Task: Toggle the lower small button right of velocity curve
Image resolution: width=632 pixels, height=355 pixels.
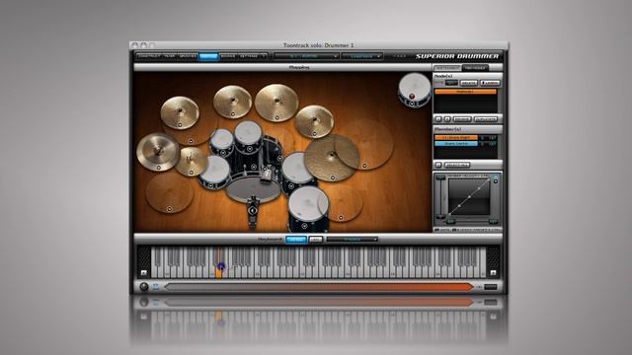Action: (x=496, y=181)
